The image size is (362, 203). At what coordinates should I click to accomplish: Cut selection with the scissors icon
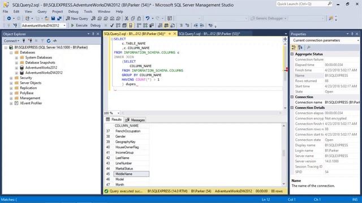pyautogui.click(x=127, y=19)
